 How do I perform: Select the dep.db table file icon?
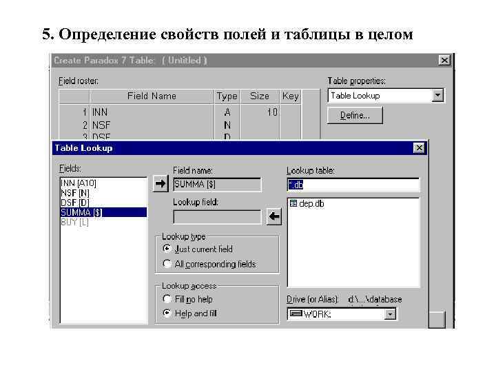[293, 203]
